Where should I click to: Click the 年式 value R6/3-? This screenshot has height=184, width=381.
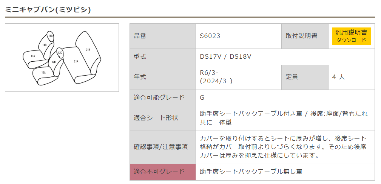pos(209,73)
